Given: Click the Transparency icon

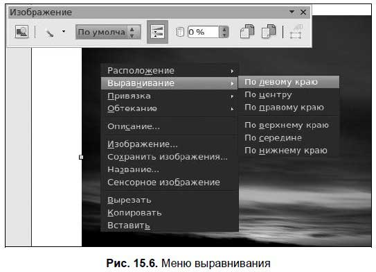Looking at the screenshot, I should pyautogui.click(x=180, y=32).
